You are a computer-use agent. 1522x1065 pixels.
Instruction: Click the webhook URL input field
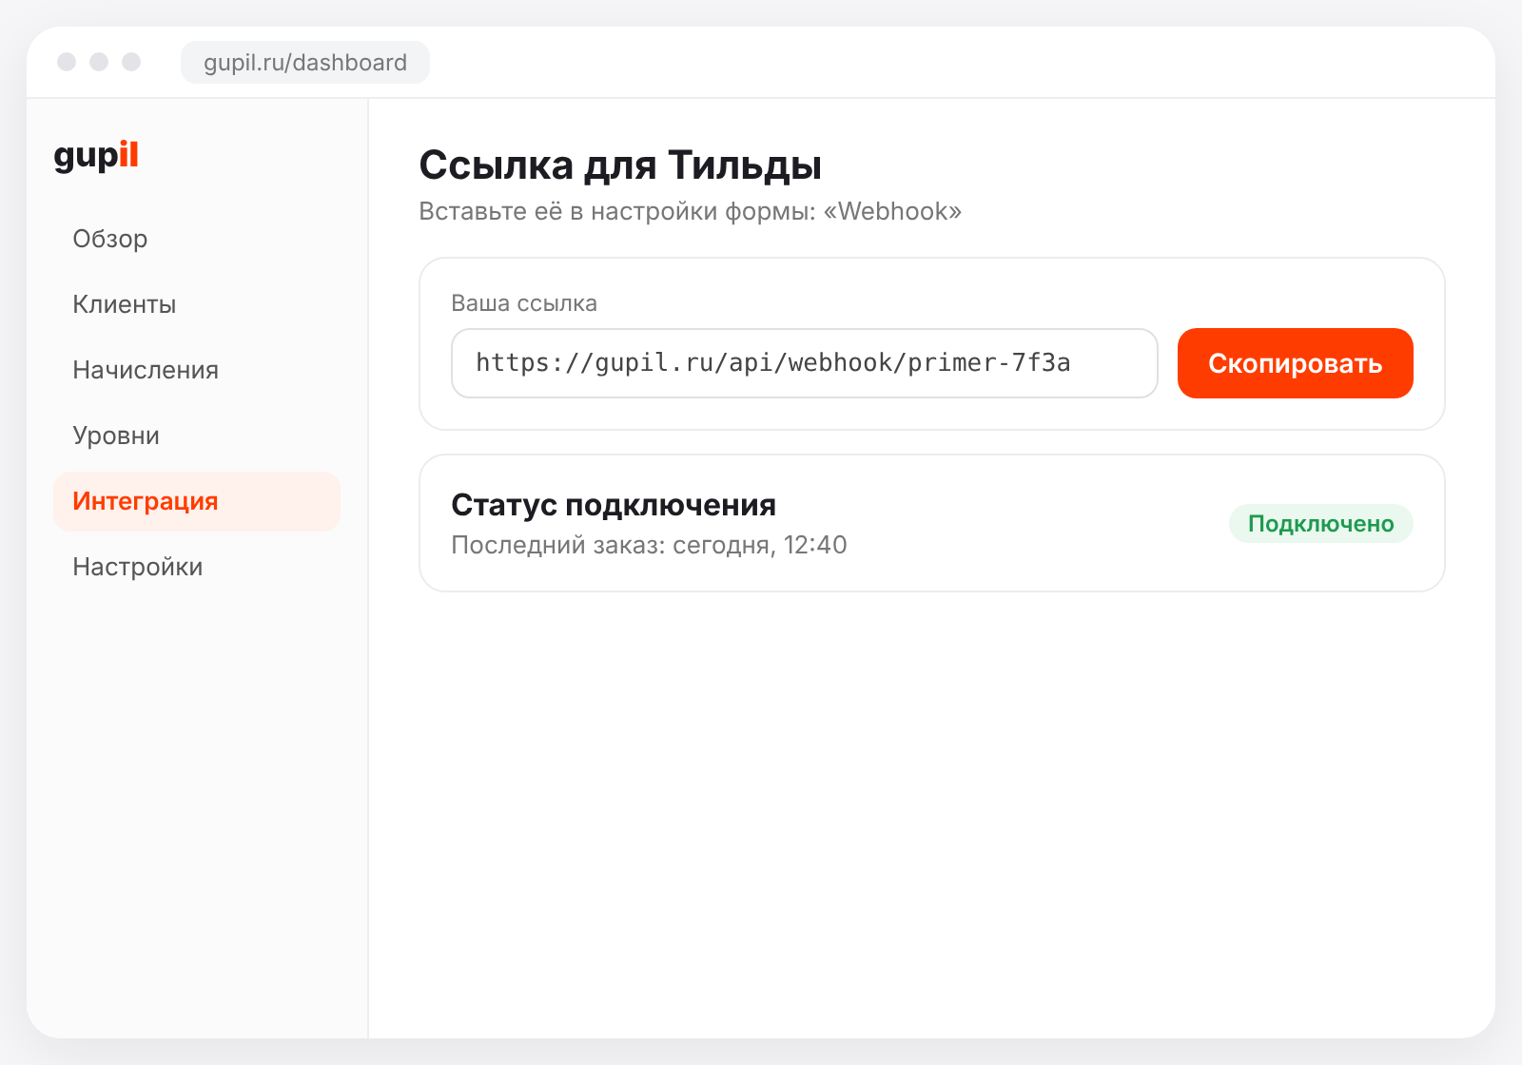point(804,363)
